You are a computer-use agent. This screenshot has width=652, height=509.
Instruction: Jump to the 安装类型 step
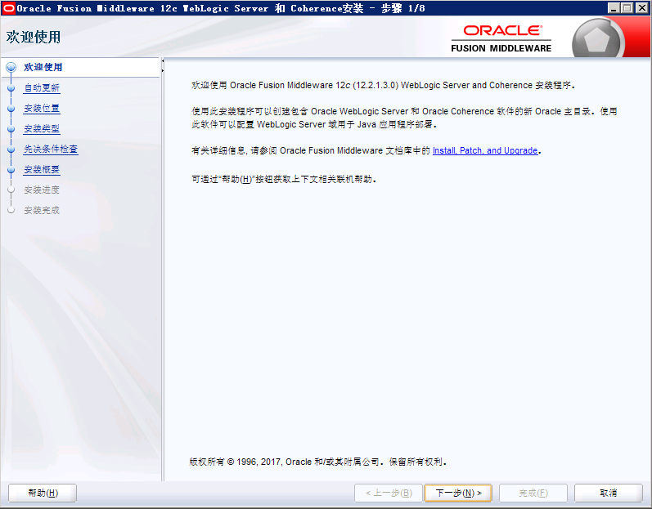click(x=42, y=129)
